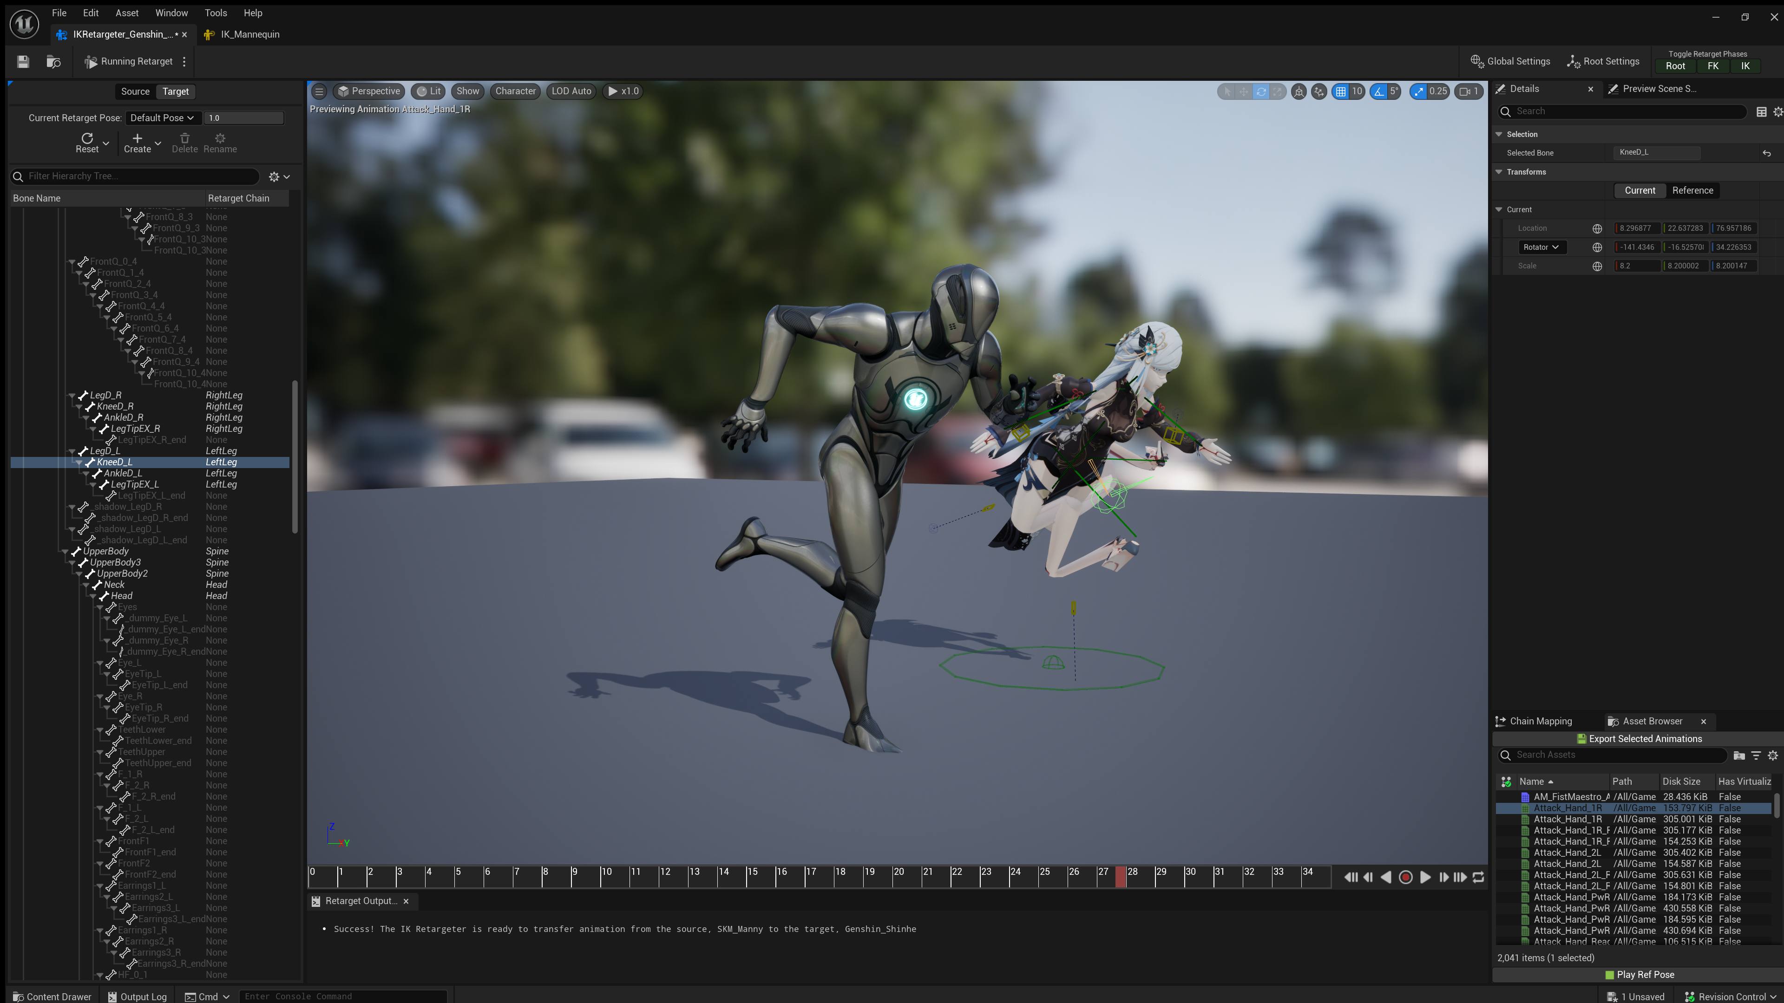Screen dimensions: 1784x1003
Task: Click Export Selected Animations button
Action: pyautogui.click(x=1639, y=739)
